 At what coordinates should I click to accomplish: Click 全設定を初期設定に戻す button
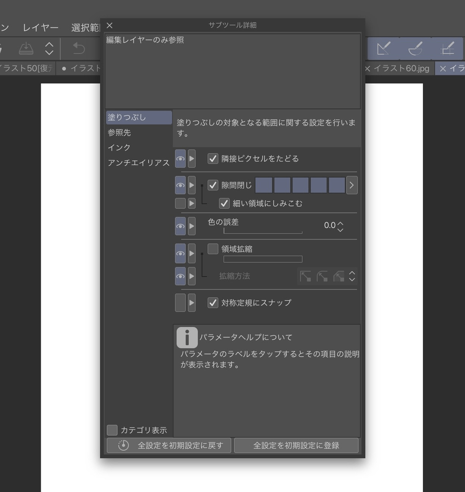point(169,445)
